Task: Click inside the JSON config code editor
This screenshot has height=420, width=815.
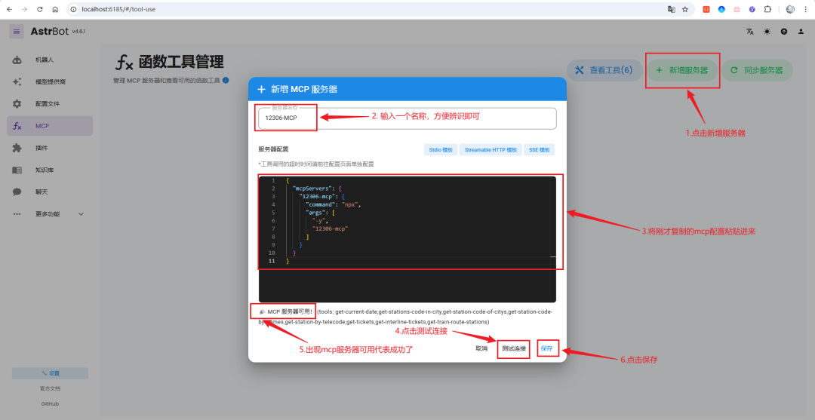Action: [407, 239]
